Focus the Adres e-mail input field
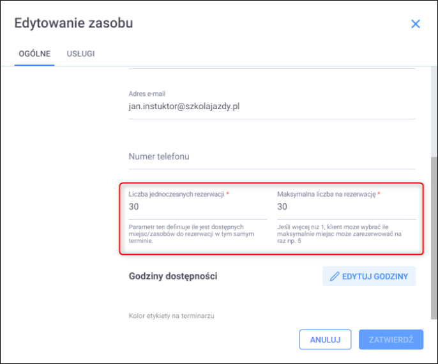 tap(271, 107)
